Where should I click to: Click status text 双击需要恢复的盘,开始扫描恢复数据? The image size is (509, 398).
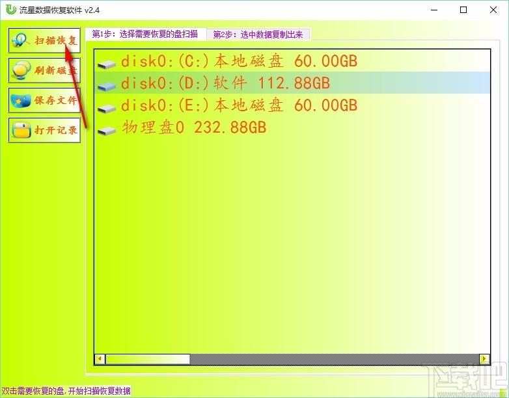(66, 391)
